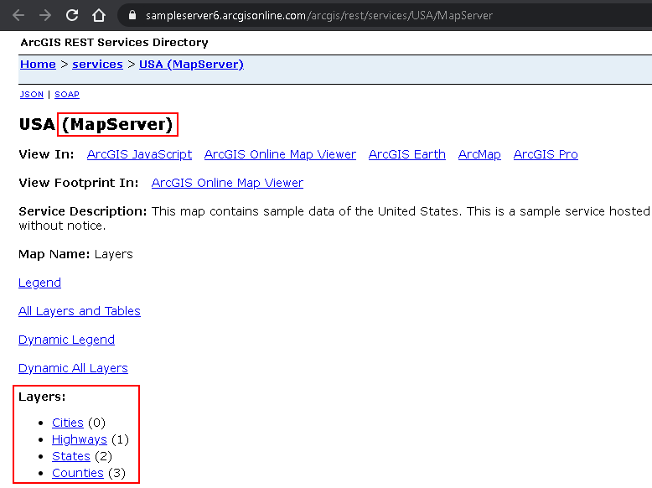Image resolution: width=652 pixels, height=488 pixels.
Task: Open the Highways layer
Action: [x=80, y=439]
